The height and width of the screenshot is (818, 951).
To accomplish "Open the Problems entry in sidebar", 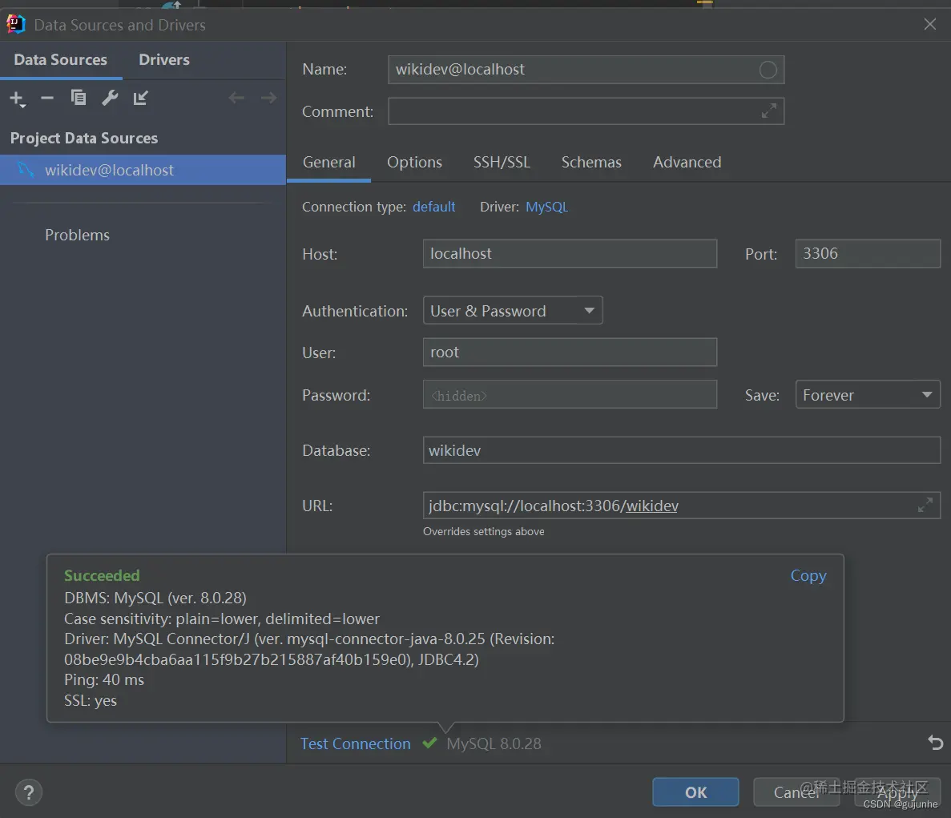I will tap(77, 236).
